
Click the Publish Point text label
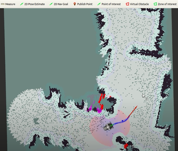click(x=85, y=4)
